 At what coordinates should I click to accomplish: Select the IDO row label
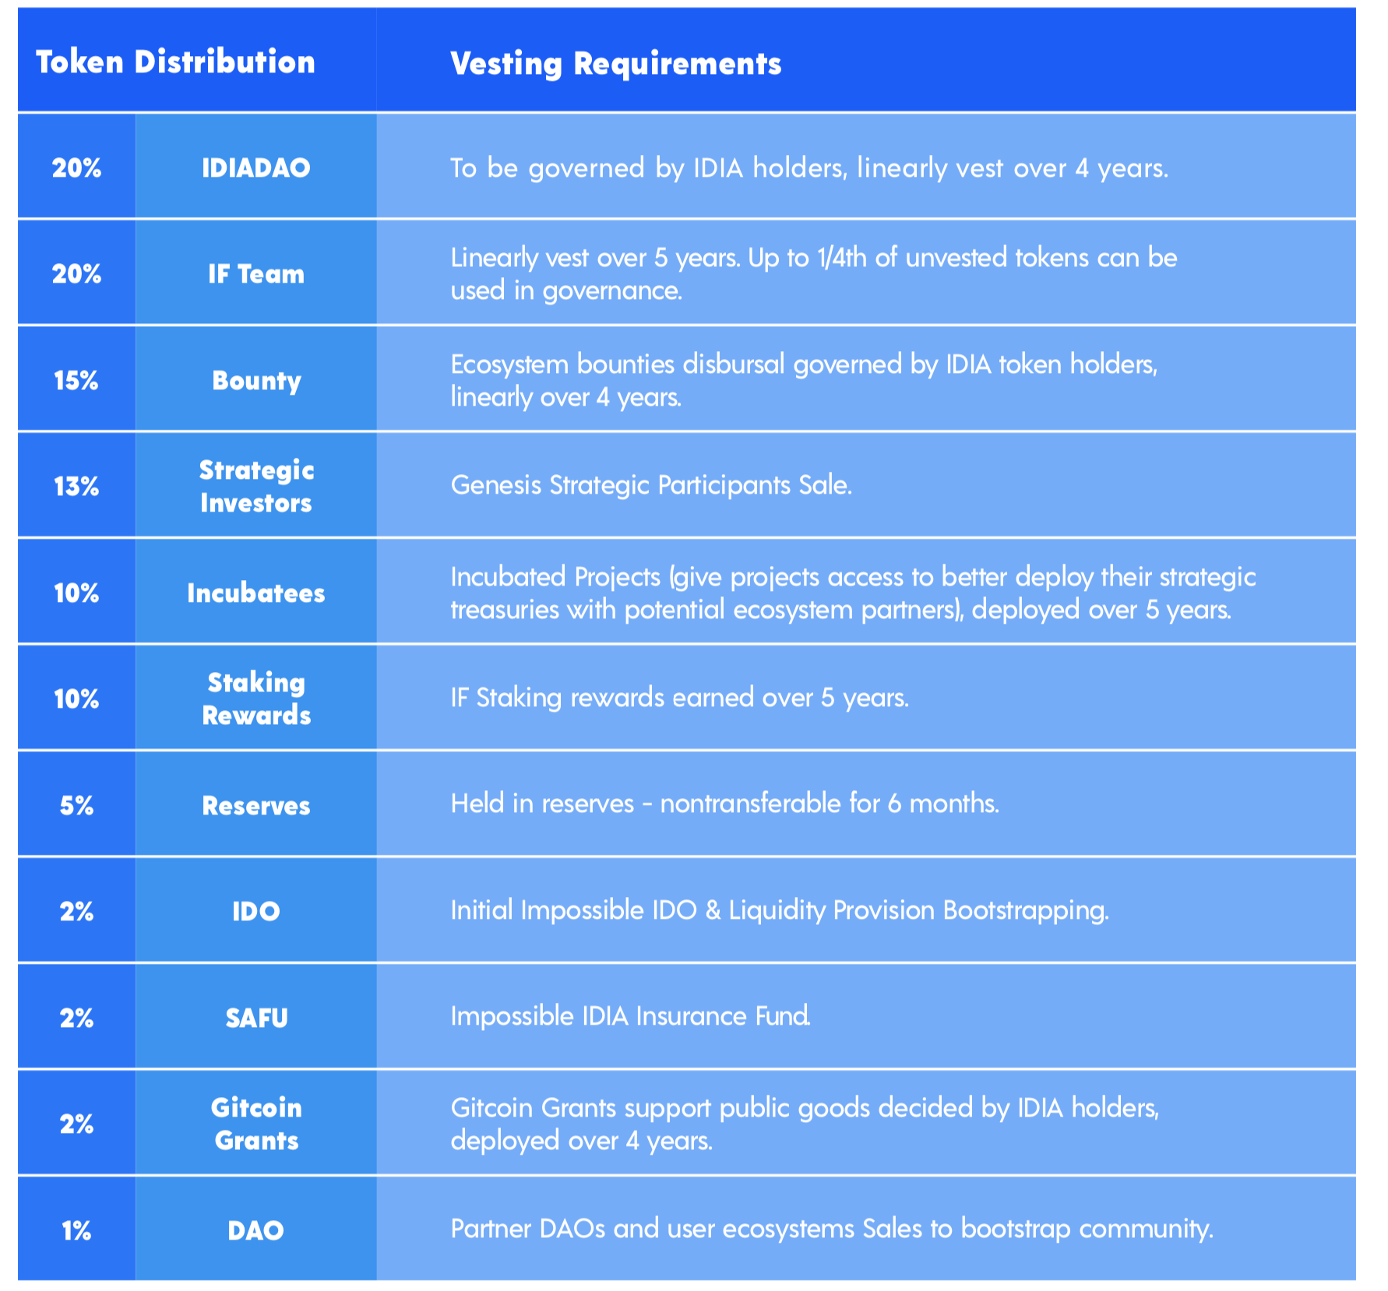point(256,911)
